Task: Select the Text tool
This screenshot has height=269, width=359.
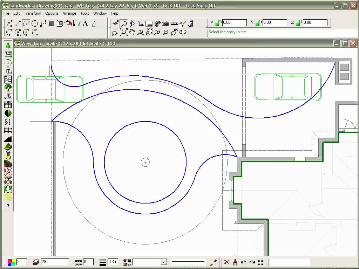Action: point(85,23)
